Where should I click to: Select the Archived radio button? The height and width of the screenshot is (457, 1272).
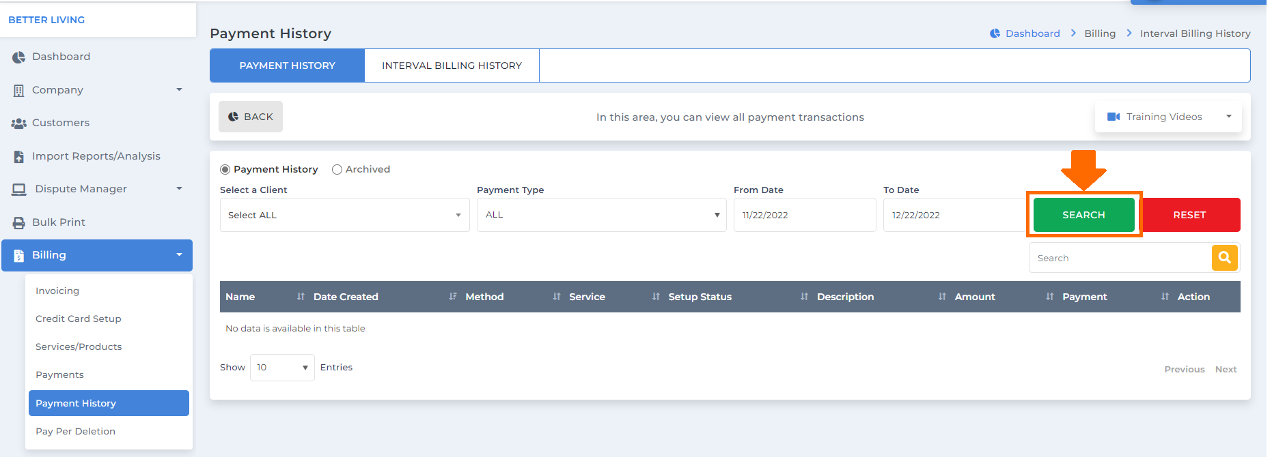(337, 169)
